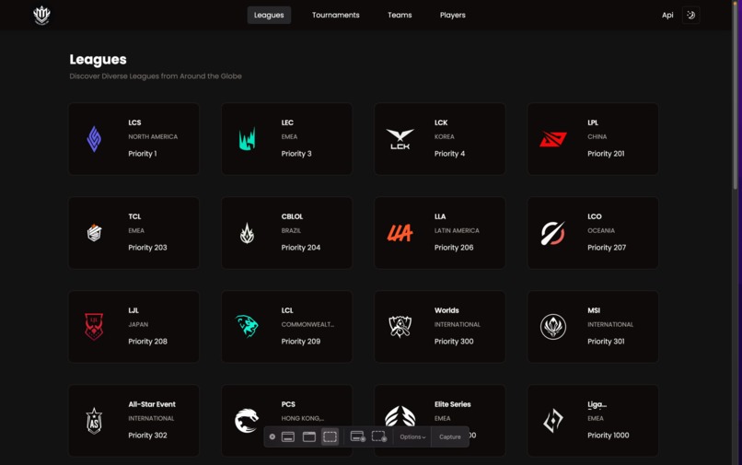This screenshot has width=742, height=465.
Task: Click the LPL league logo
Action: [x=553, y=139]
